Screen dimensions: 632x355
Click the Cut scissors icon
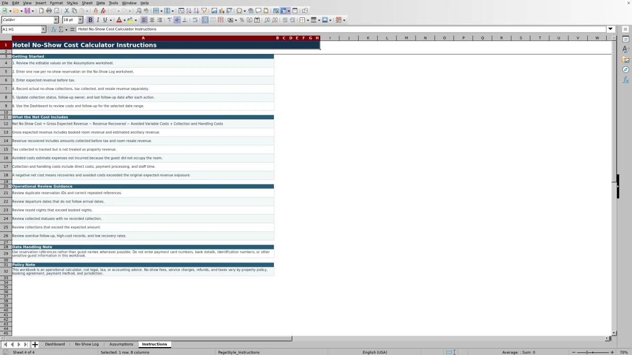pyautogui.click(x=66, y=11)
